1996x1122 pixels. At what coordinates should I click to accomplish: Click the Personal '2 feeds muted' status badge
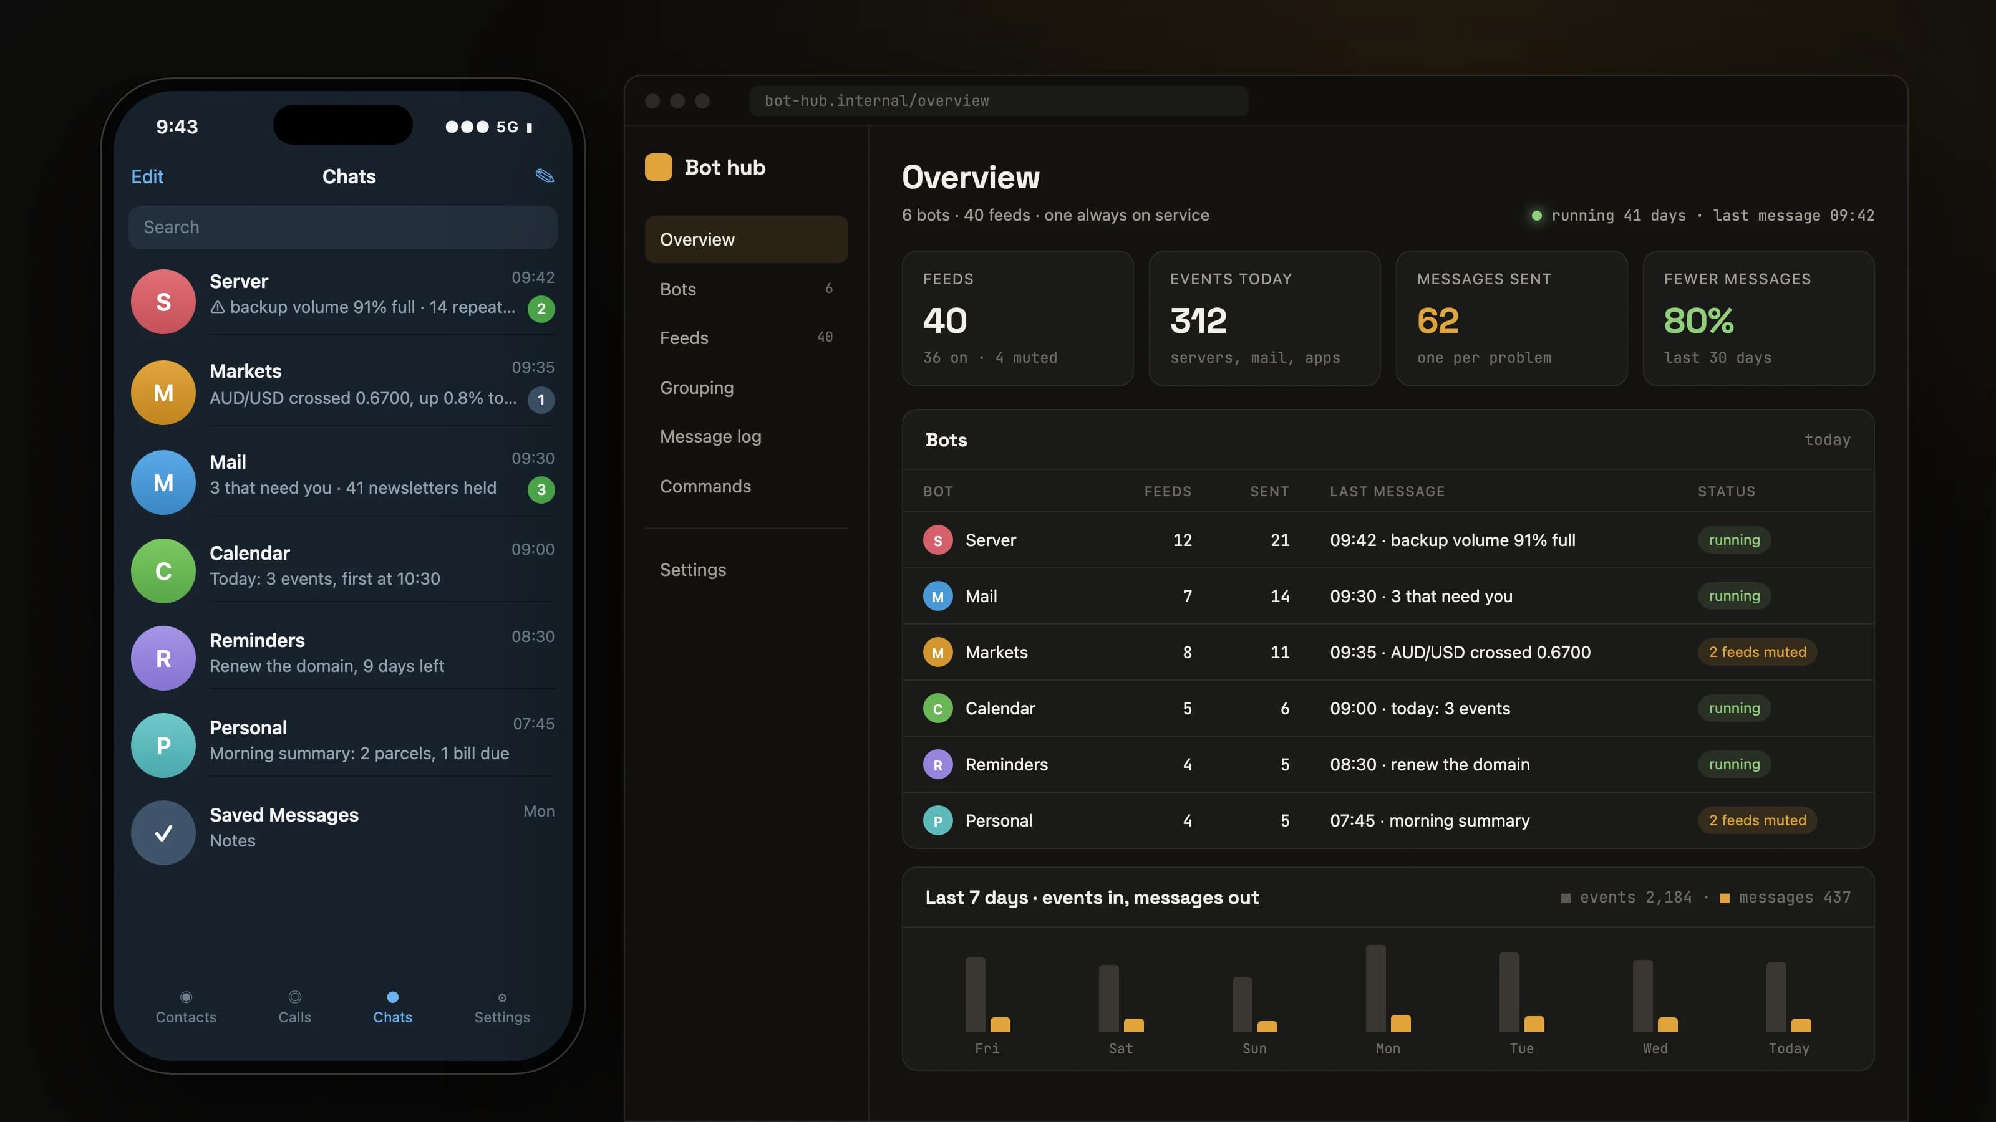click(x=1756, y=821)
